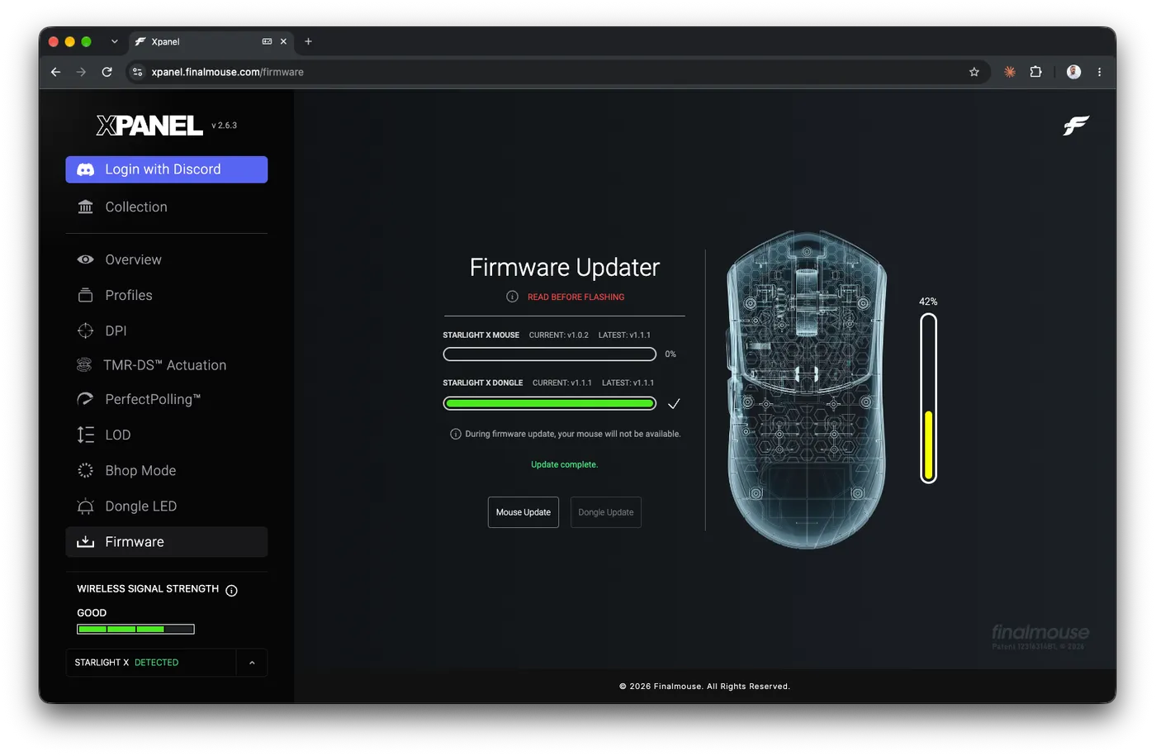1156x756 pixels.
Task: Click the XPANEL logo
Action: tap(149, 126)
